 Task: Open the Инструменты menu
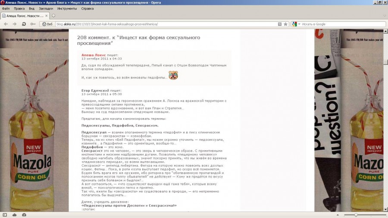(67, 8)
